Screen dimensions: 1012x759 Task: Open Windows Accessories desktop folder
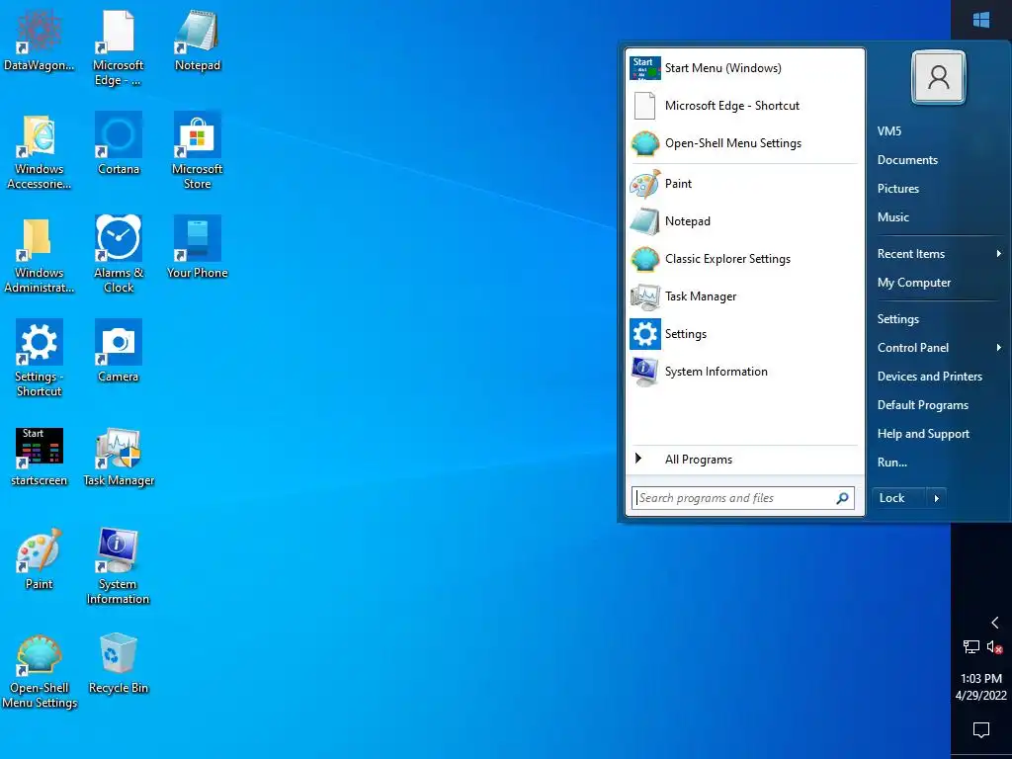[39, 152]
